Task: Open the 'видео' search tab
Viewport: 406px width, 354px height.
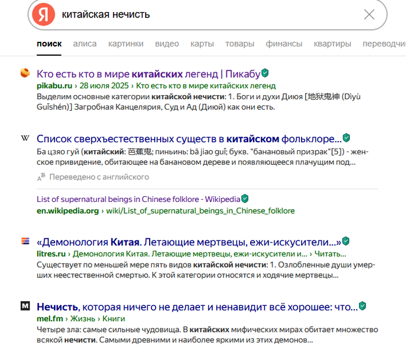Action: pos(167,44)
